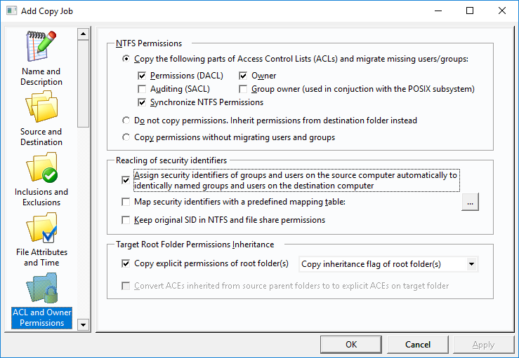Click the Add Copy Job title bar icon
This screenshot has height=358, width=519.
tap(11, 11)
